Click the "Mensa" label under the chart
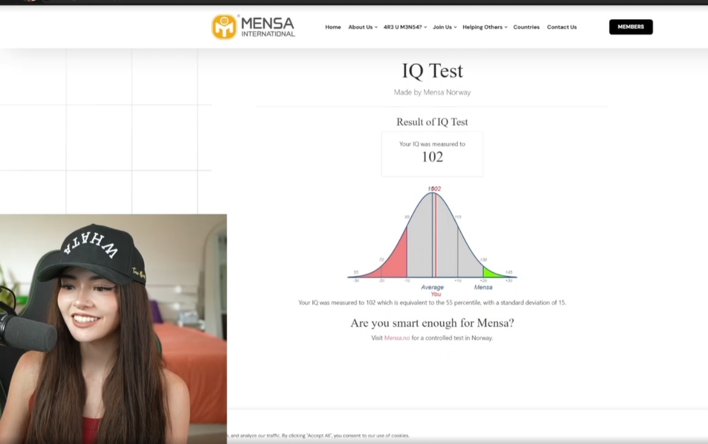The image size is (708, 444). tap(484, 287)
